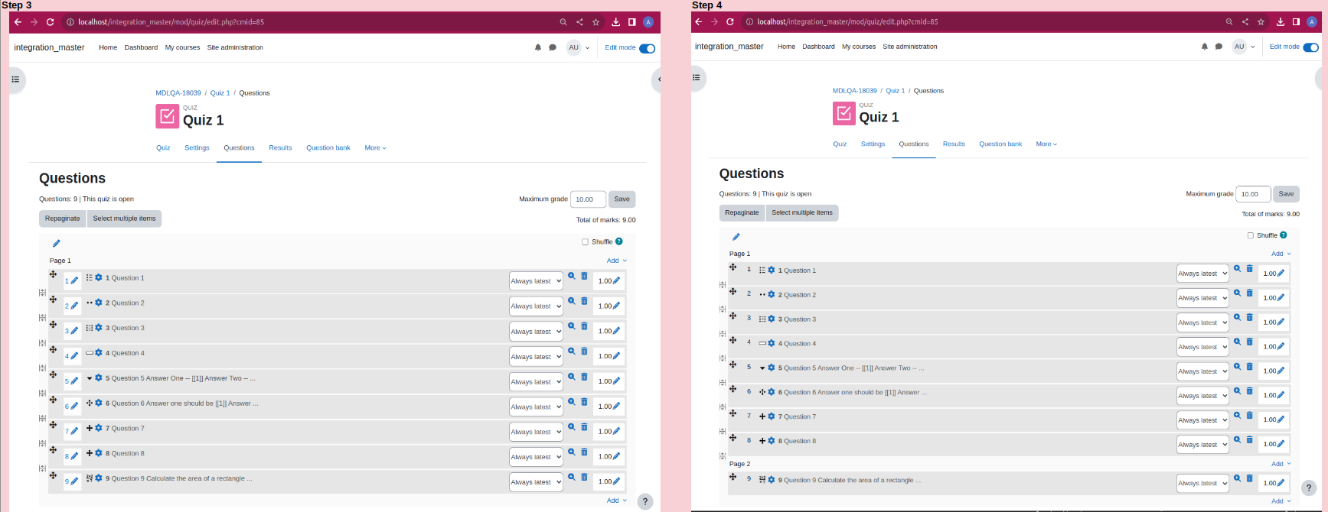Enable Shuffle checkbox in Step 3
1328x512 pixels.
click(585, 242)
